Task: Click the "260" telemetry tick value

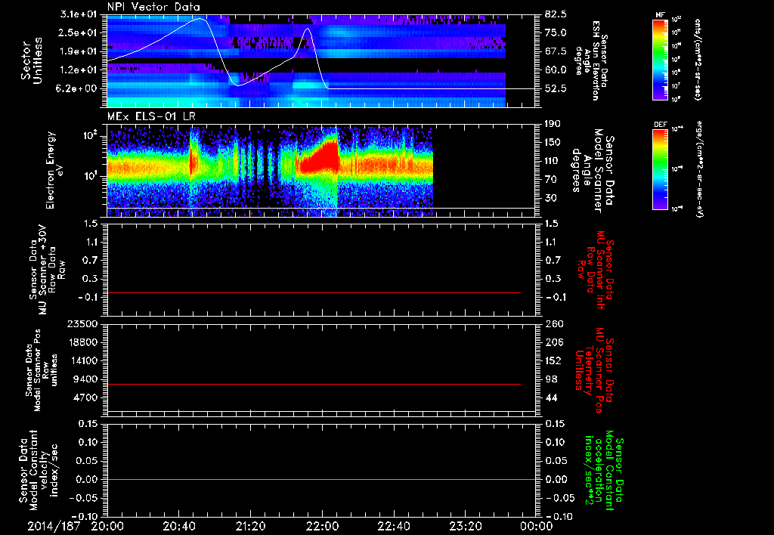Action: click(553, 324)
